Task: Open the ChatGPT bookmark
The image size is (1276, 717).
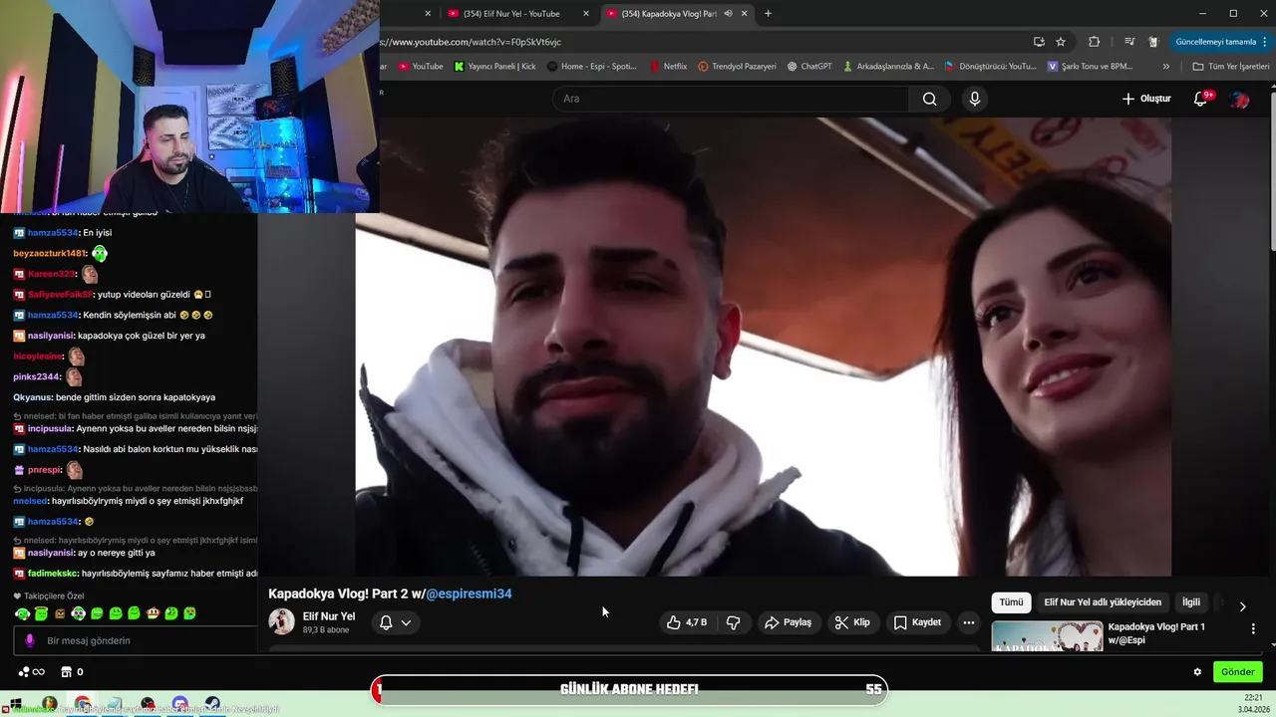Action: click(x=809, y=67)
